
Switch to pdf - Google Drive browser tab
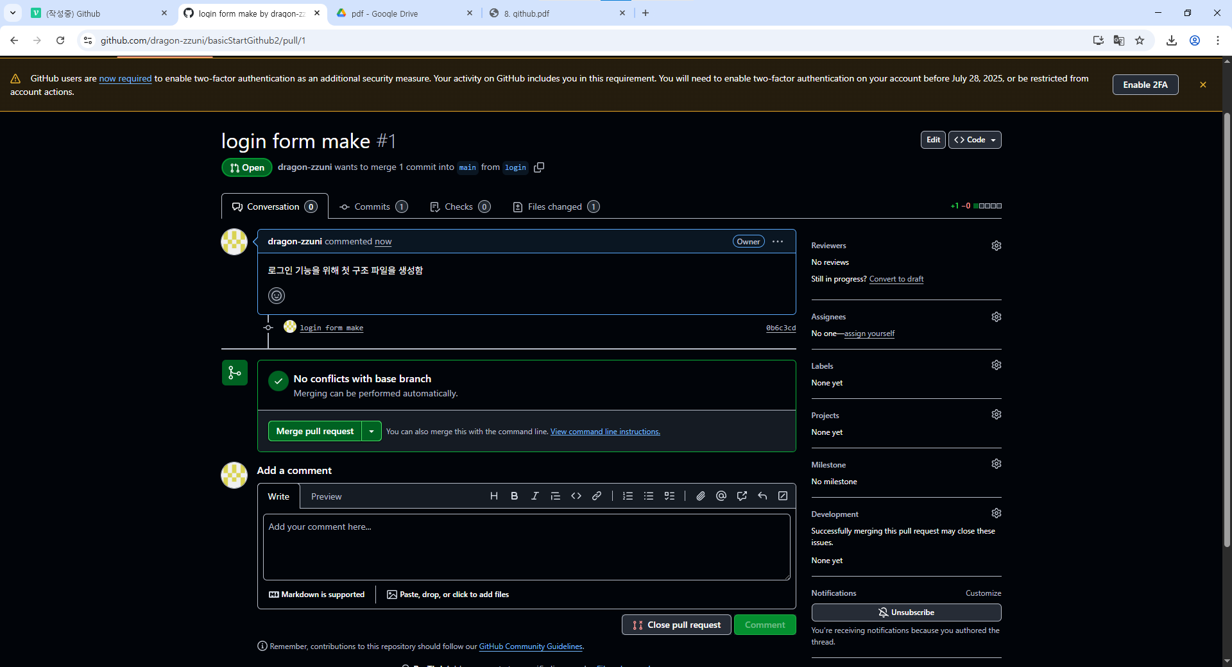click(x=404, y=13)
